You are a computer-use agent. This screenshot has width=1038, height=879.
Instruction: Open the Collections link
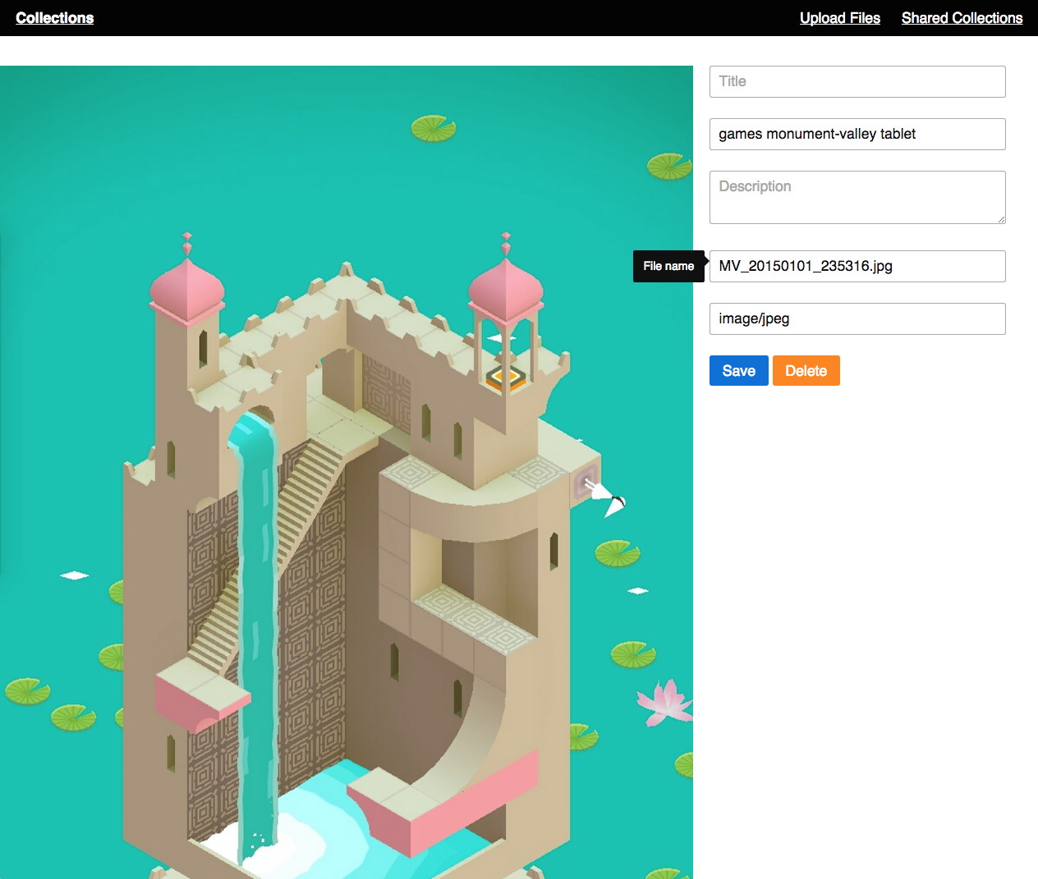54,18
